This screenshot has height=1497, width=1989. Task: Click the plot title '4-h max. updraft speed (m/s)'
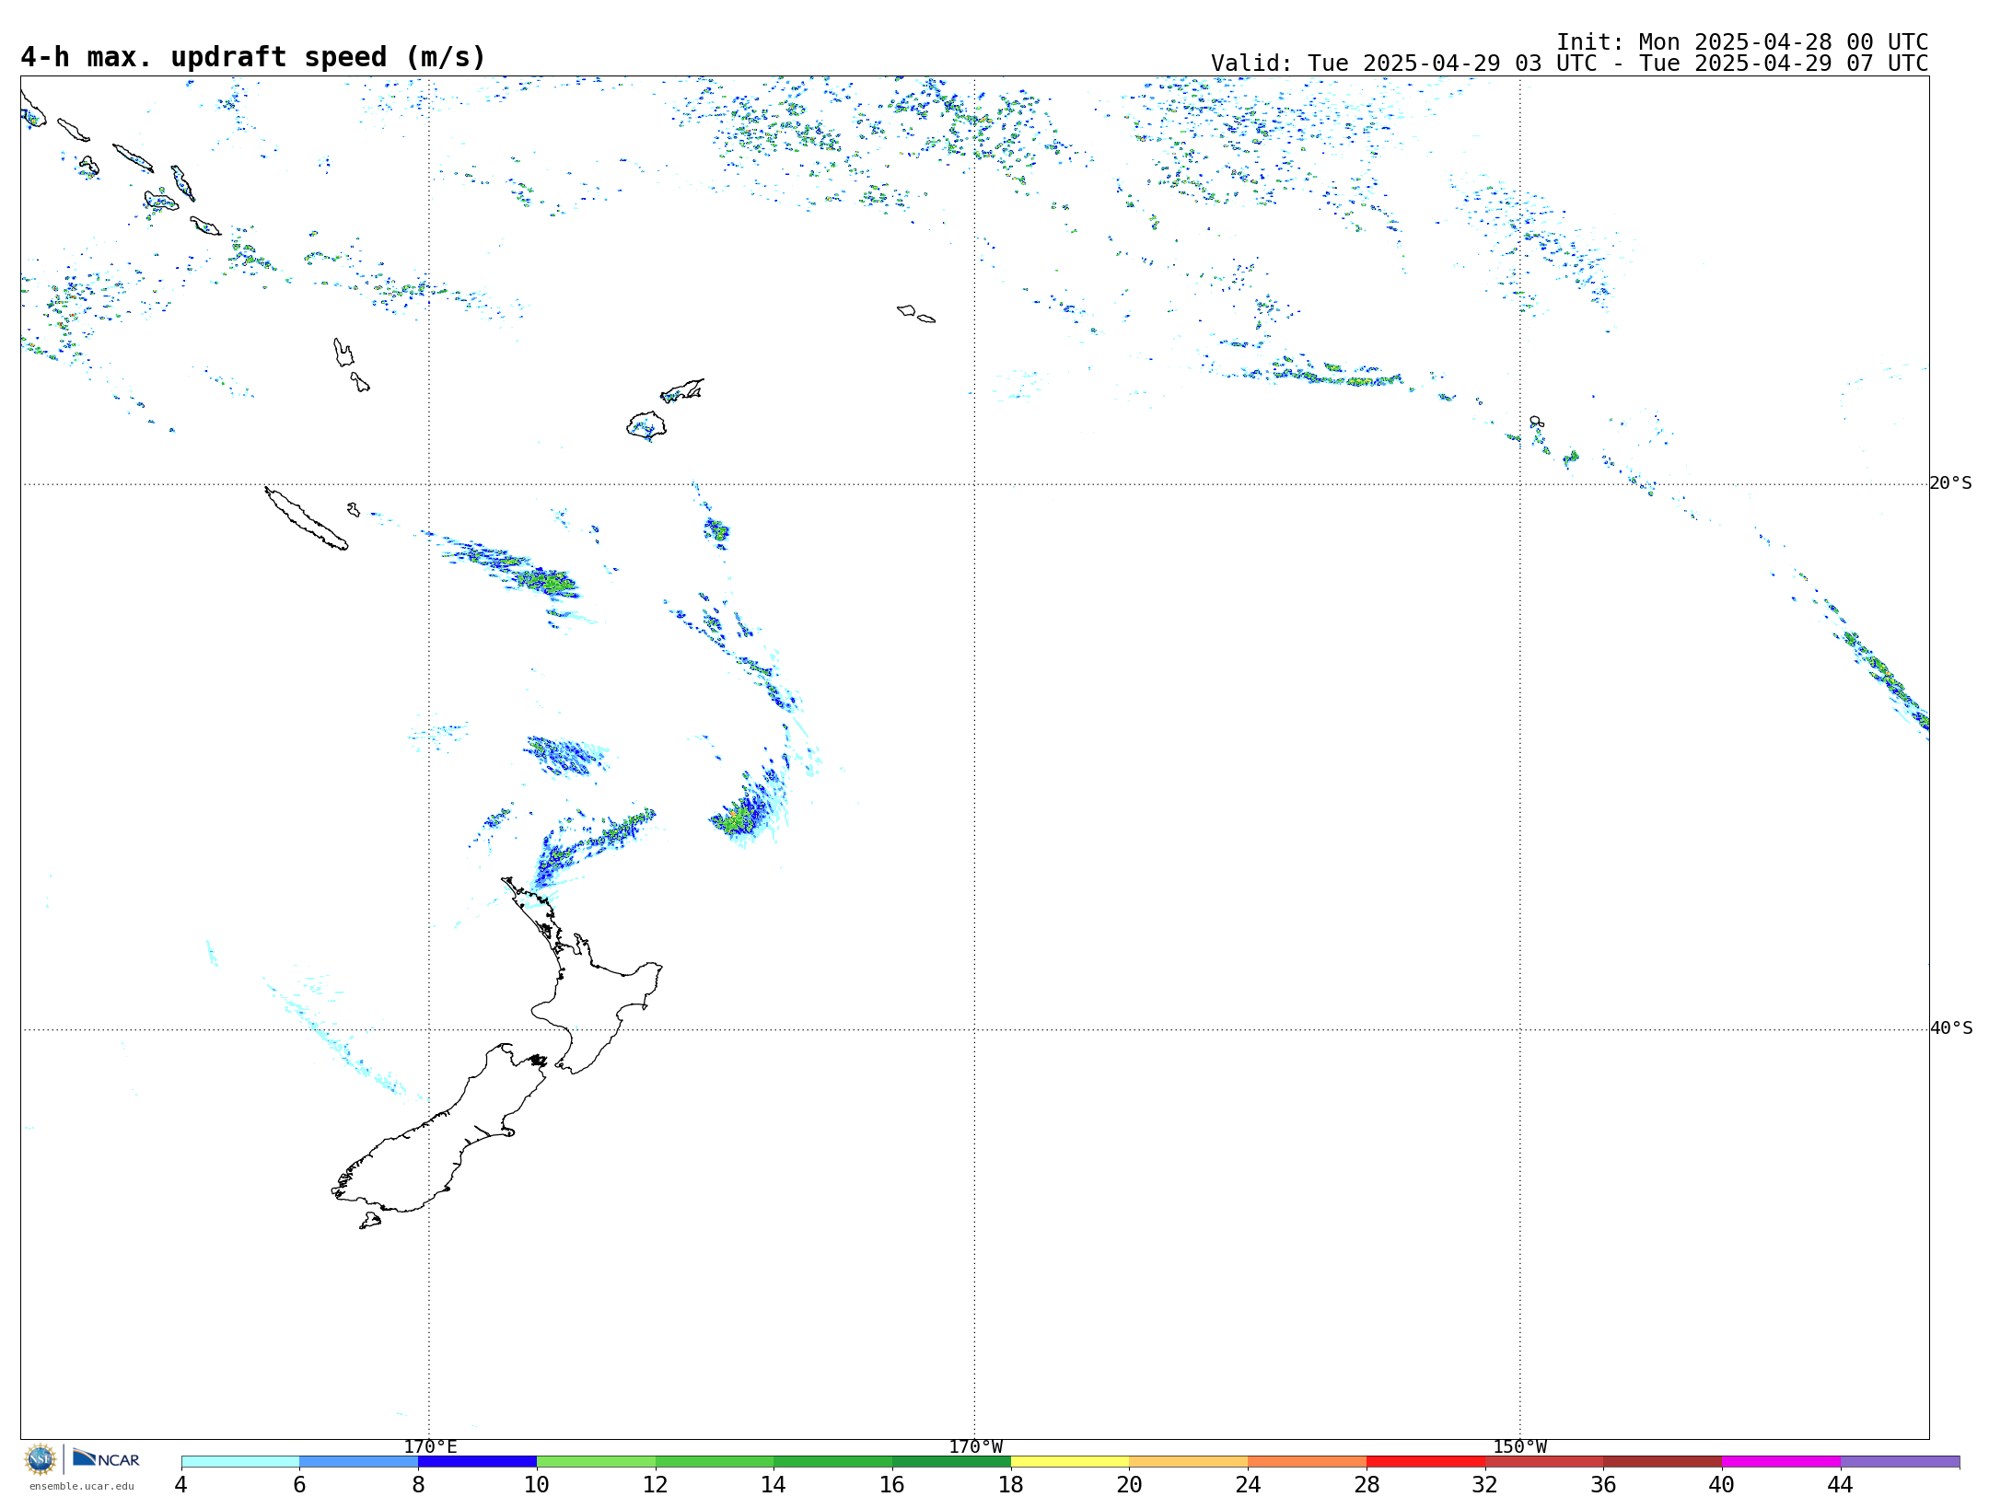253,57
